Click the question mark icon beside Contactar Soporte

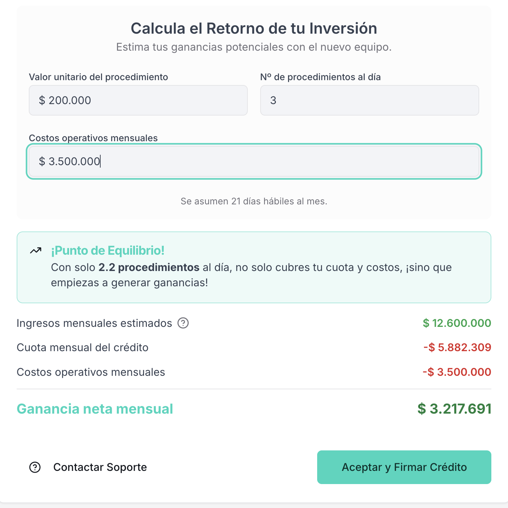click(x=35, y=467)
